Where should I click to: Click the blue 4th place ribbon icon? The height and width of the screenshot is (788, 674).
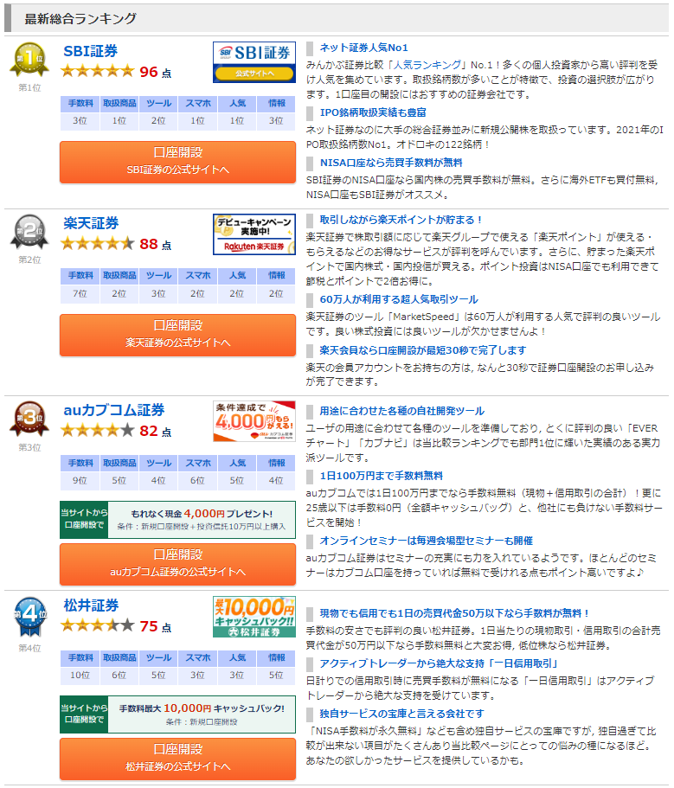point(29,616)
